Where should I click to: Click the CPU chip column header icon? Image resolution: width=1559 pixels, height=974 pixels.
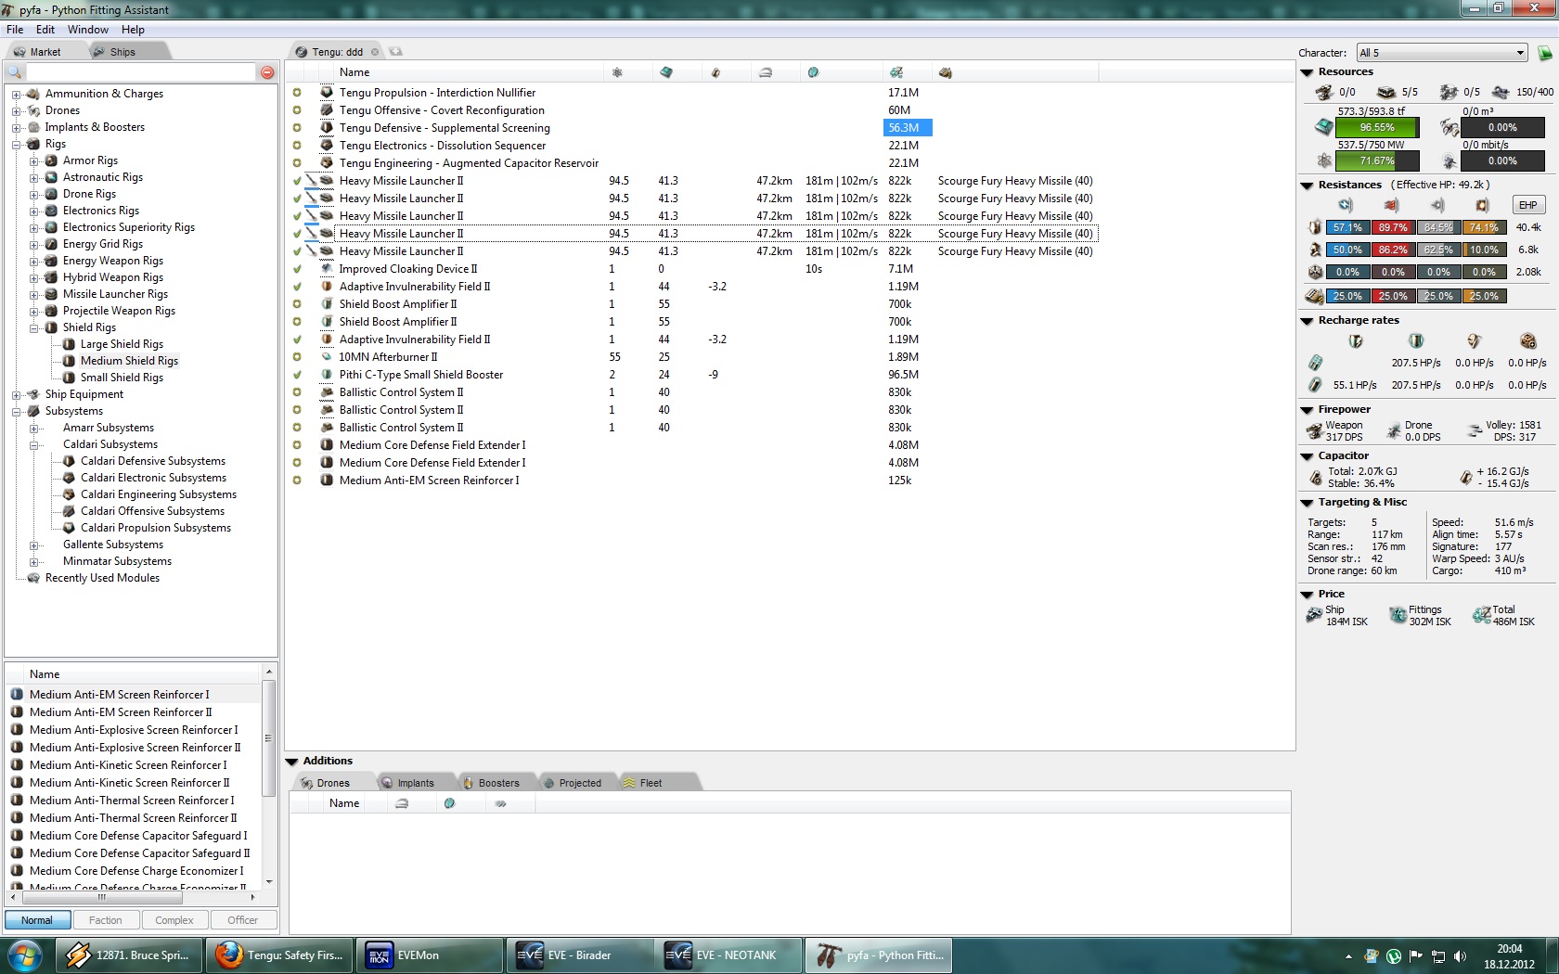pyautogui.click(x=666, y=72)
